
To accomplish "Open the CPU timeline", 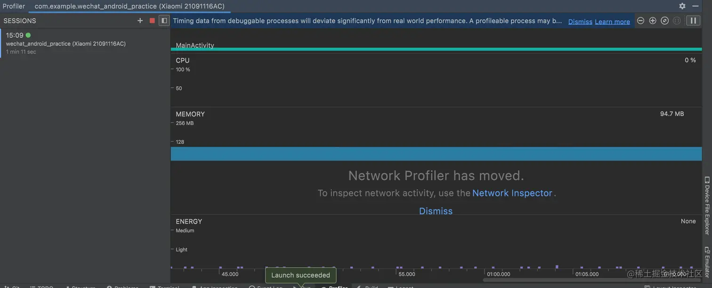I will click(436, 80).
